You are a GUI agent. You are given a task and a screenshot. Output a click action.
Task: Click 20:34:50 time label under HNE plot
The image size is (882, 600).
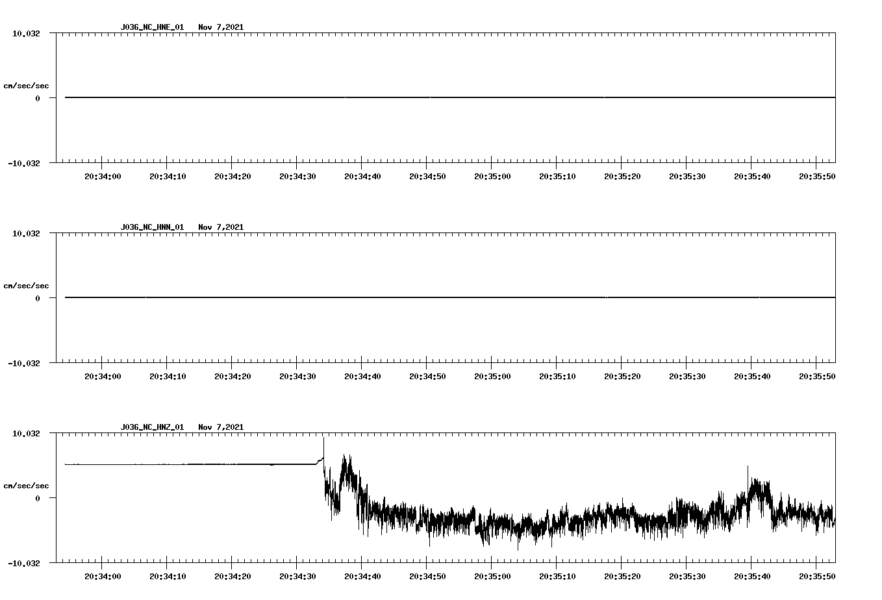click(x=427, y=177)
